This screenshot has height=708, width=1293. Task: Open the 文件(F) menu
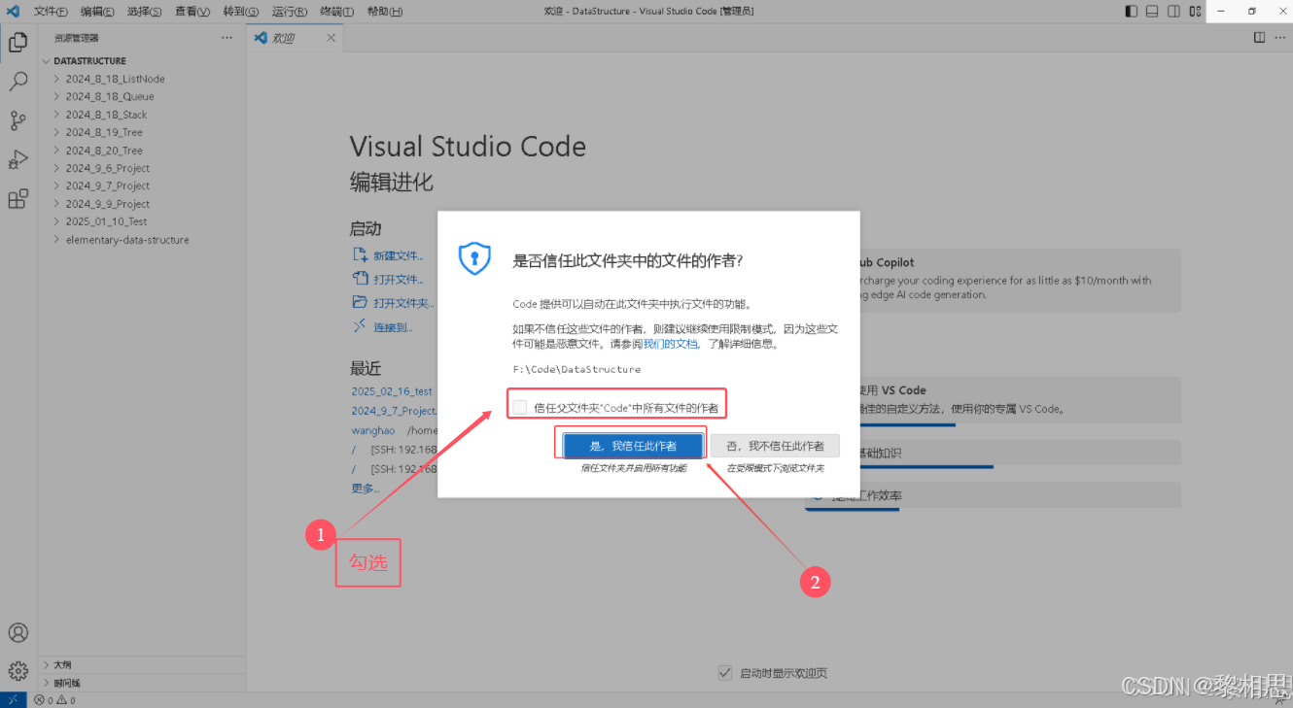tap(51, 12)
